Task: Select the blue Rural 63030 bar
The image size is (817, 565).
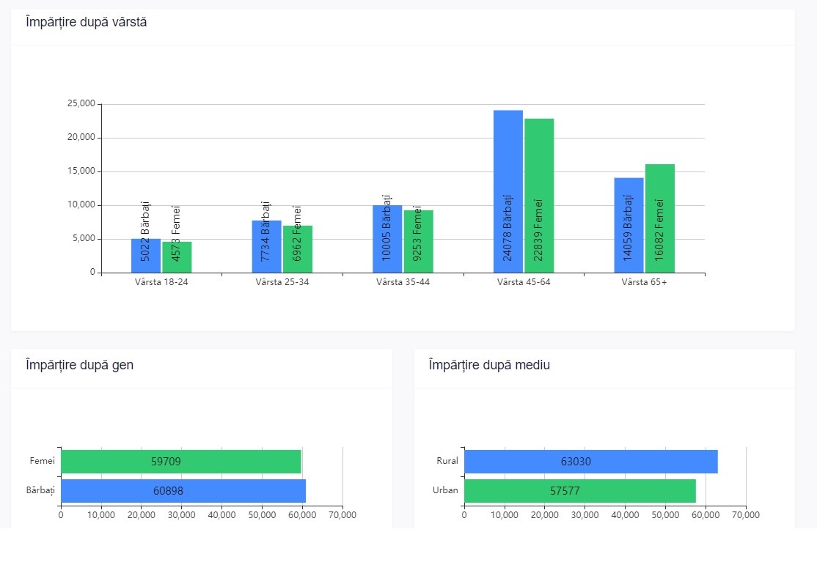Action: 591,462
